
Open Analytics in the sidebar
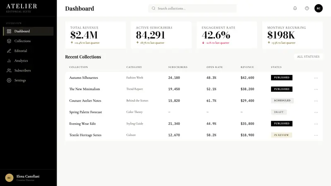pyautogui.click(x=28, y=61)
